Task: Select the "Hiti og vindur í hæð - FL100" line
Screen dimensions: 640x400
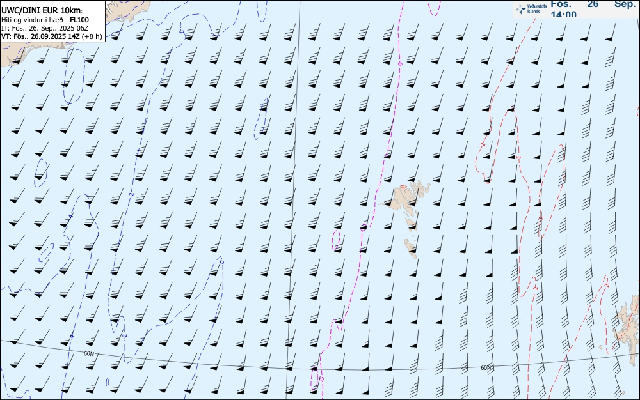Action: coord(45,20)
